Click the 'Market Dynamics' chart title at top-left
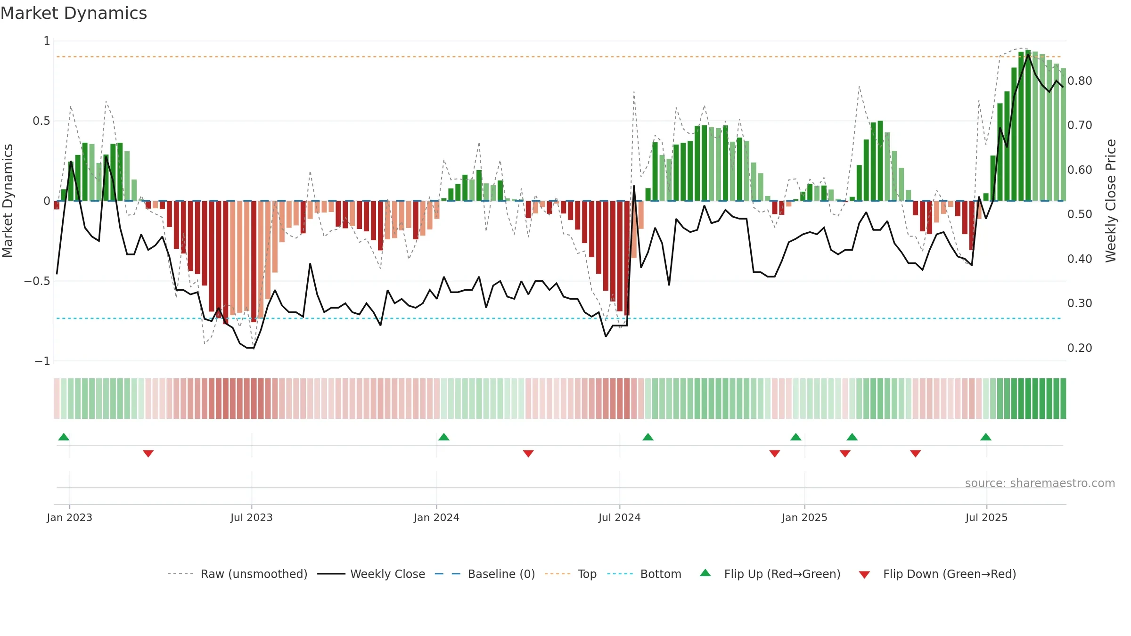 click(74, 13)
